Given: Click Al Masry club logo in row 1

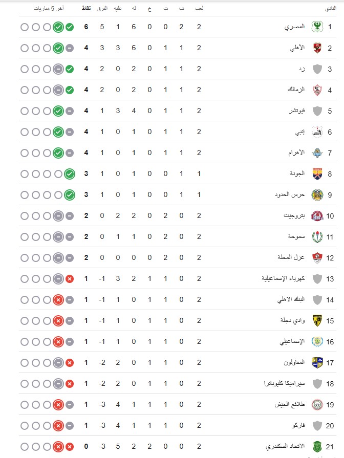Looking at the screenshot, I should coord(317,27).
